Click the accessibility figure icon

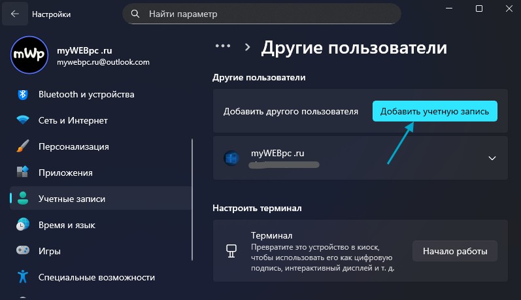[x=23, y=276]
